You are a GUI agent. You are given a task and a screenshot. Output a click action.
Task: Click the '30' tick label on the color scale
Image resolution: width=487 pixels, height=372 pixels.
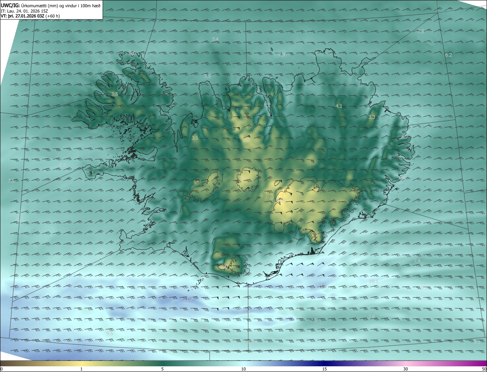coord(406,369)
